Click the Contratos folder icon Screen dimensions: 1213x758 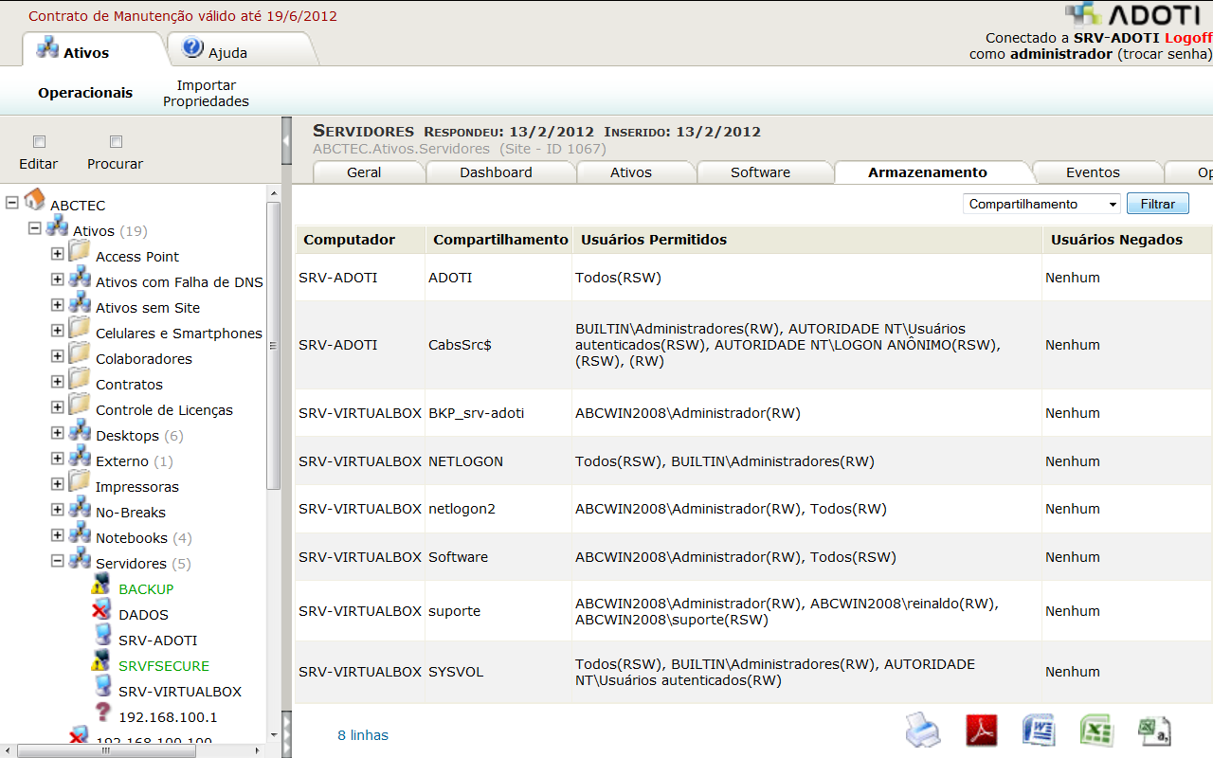point(80,380)
